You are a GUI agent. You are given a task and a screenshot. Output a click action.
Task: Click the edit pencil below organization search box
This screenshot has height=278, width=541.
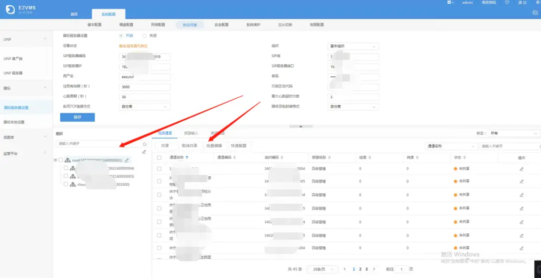pyautogui.click(x=144, y=152)
